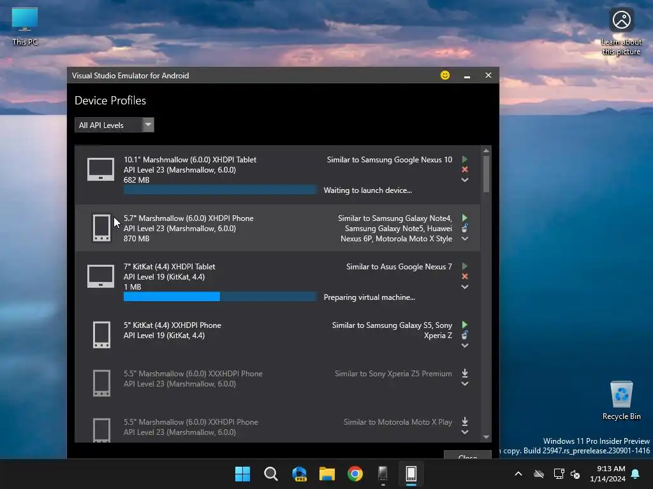Switch to the active emulator taskbar icon

pyautogui.click(x=411, y=474)
